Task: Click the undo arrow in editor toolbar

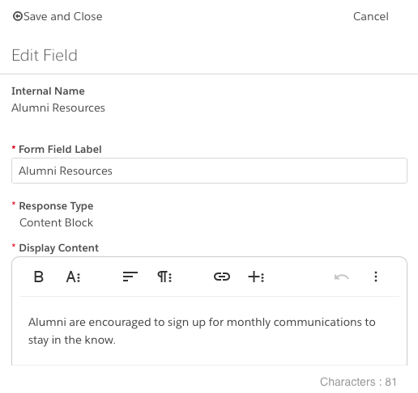Action: [342, 277]
